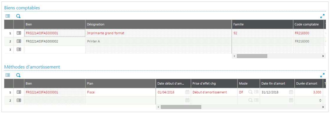Open start date calendar in empty row 2

[187, 100]
